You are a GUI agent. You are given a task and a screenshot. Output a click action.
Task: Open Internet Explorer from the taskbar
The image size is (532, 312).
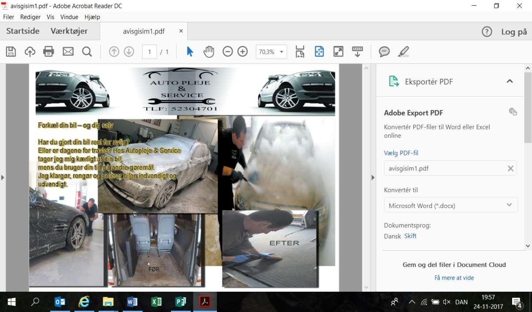(x=83, y=302)
